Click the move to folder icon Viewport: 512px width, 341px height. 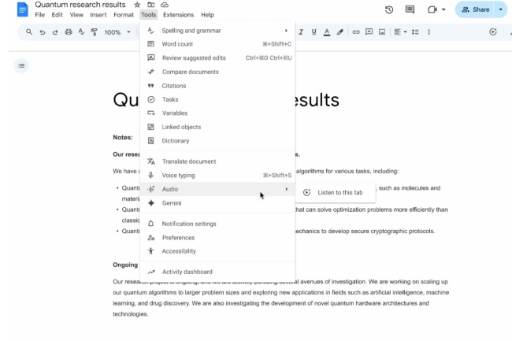pyautogui.click(x=151, y=5)
